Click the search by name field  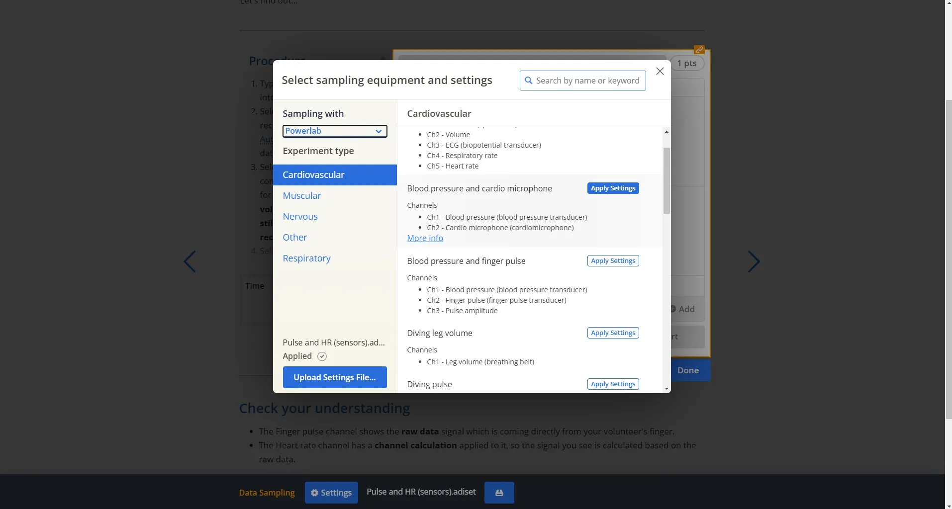click(583, 81)
